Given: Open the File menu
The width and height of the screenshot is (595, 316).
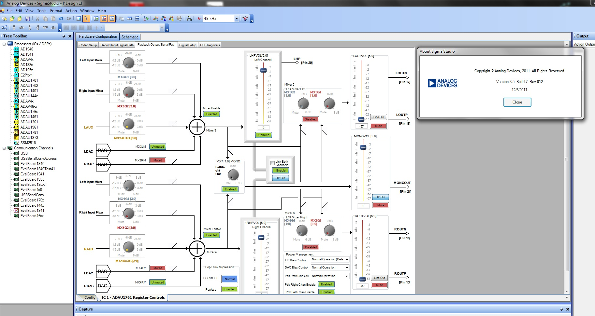Looking at the screenshot, I should coord(9,11).
